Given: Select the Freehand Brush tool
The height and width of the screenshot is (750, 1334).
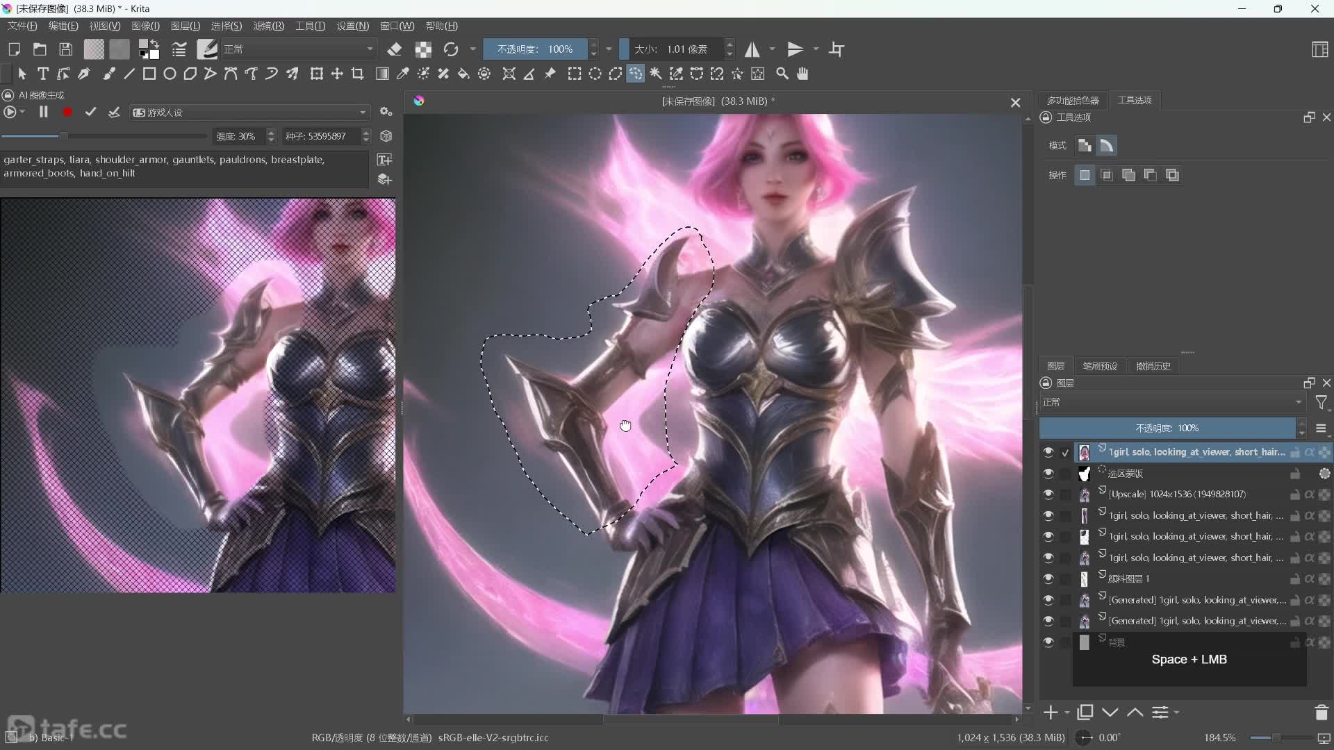Looking at the screenshot, I should (109, 74).
